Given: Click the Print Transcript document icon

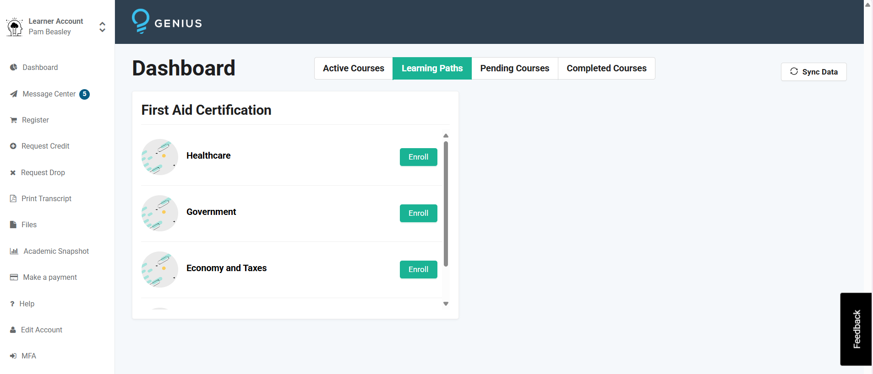Looking at the screenshot, I should (13, 198).
